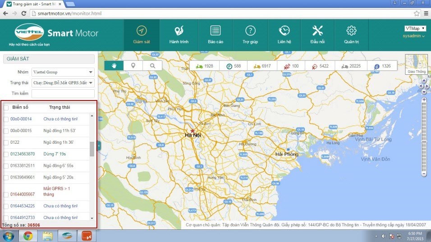Open the Trạng thái status dropdown
This screenshot has width=431, height=242.
pos(63,83)
